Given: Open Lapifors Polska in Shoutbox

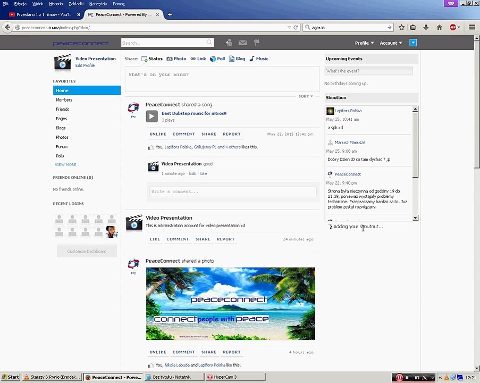Looking at the screenshot, I should point(348,111).
